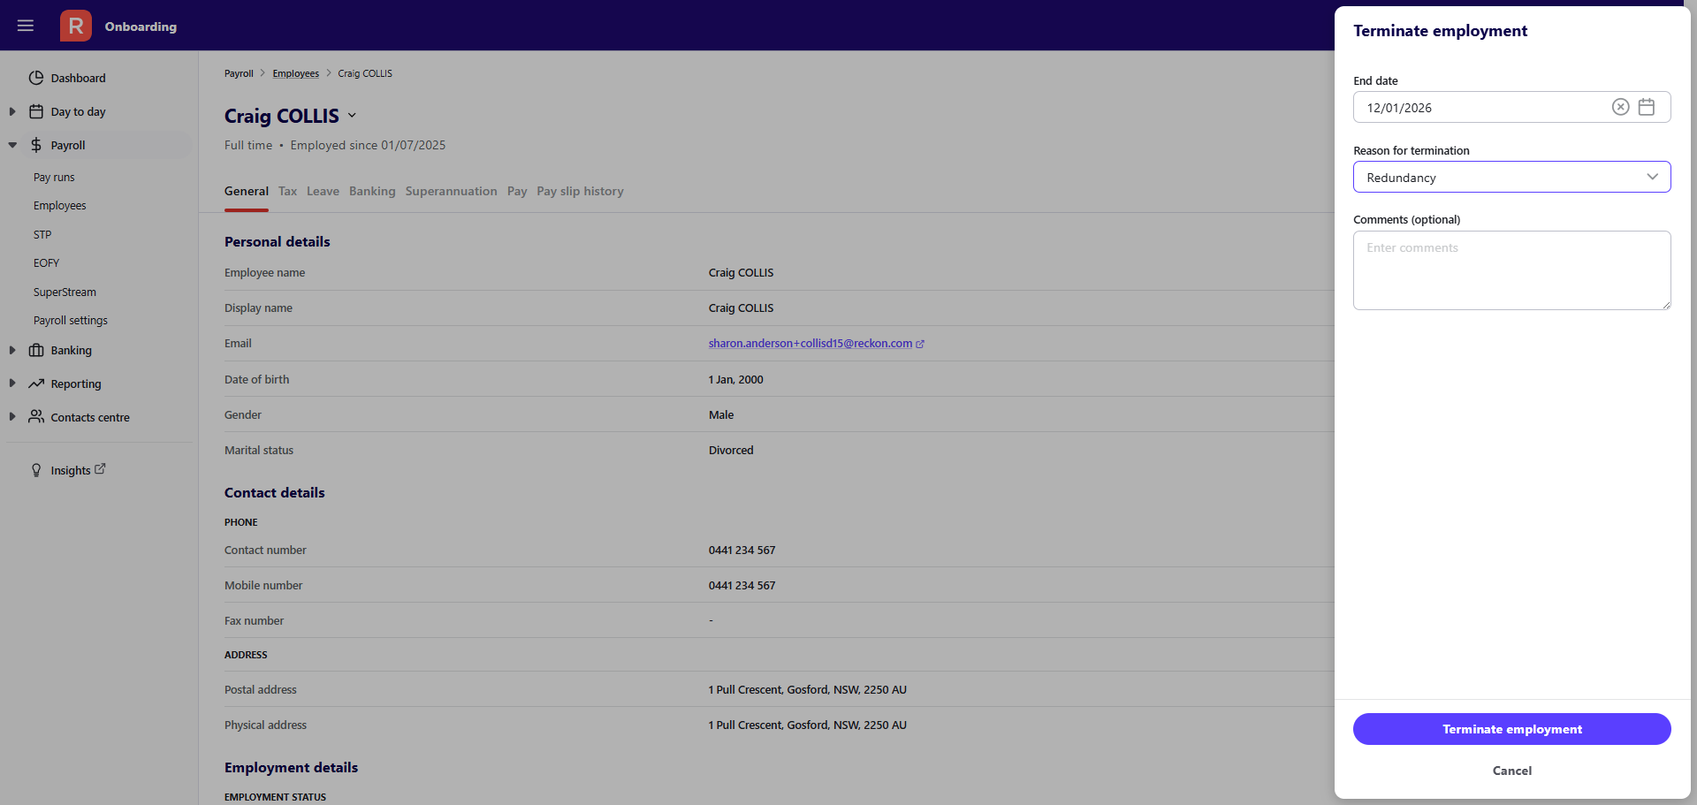1697x805 pixels.
Task: Click the external-link icon beside the email
Action: click(x=920, y=344)
